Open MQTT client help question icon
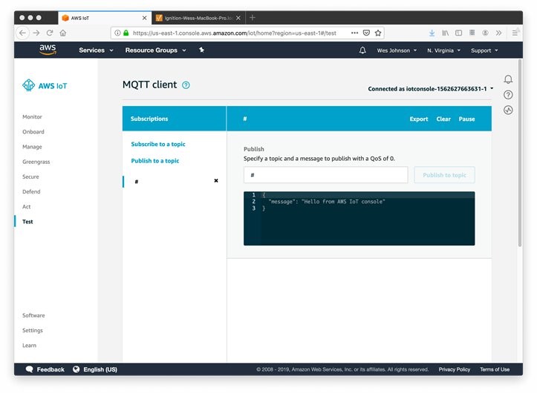This screenshot has width=537, height=393. [x=186, y=85]
